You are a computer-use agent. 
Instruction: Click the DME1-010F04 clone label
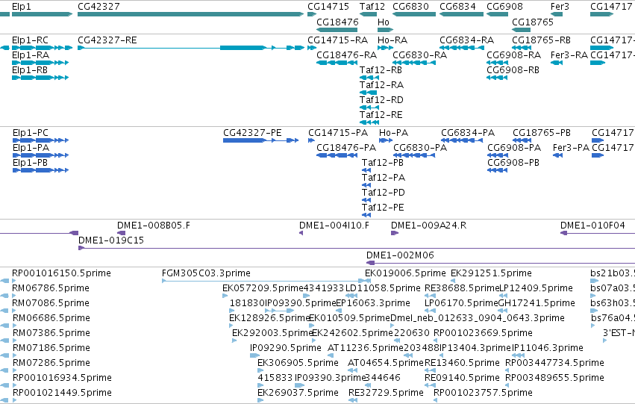592,226
